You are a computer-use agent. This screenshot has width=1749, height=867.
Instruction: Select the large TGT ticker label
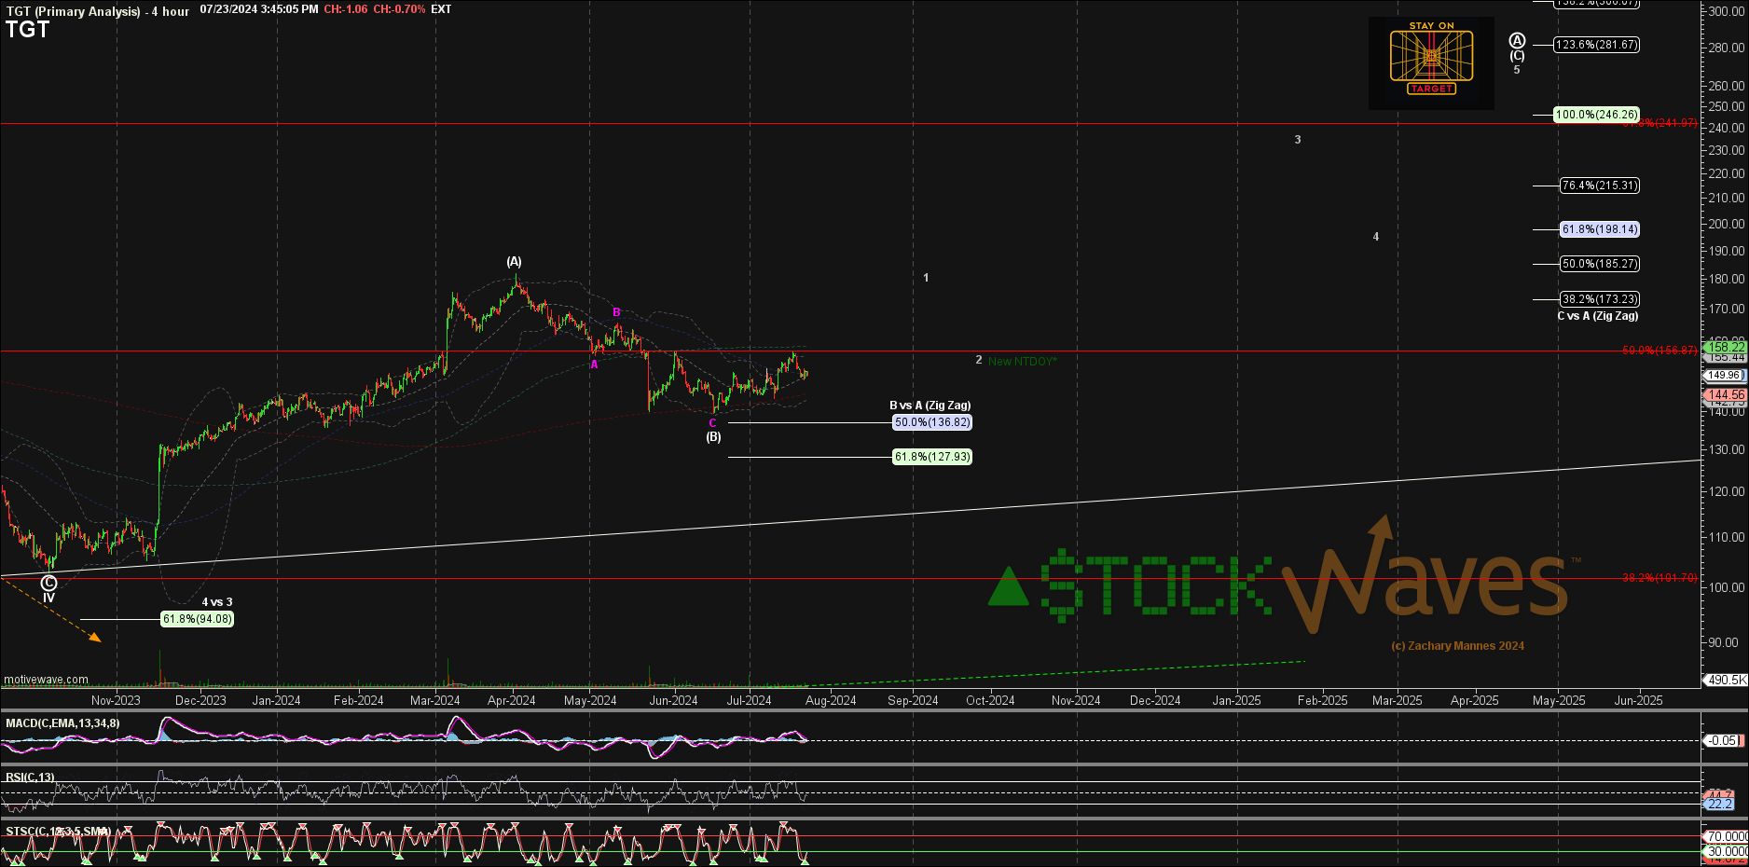point(27,30)
